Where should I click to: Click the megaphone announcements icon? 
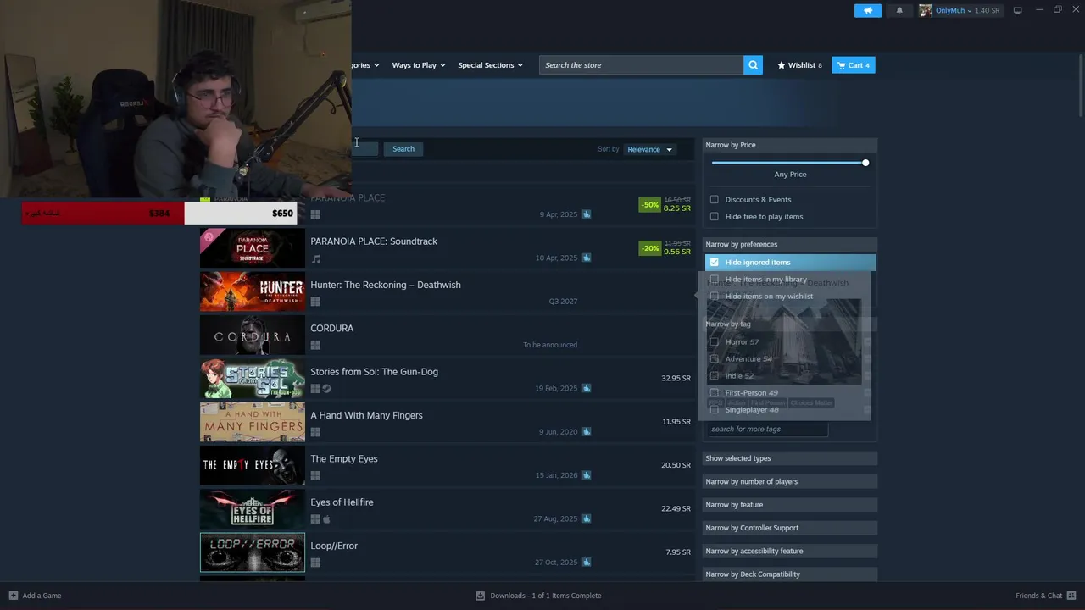point(867,10)
